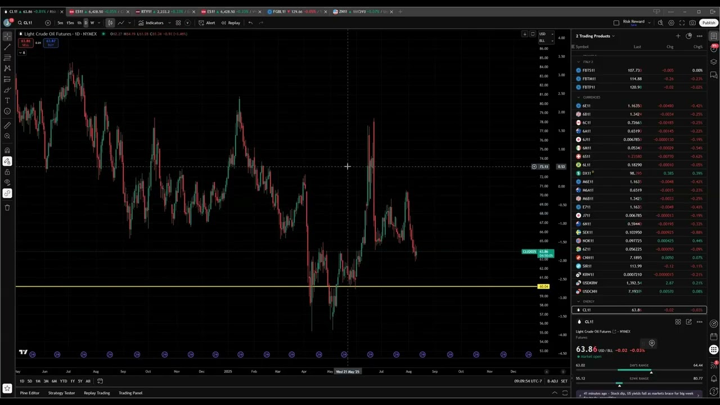Add symbol to compare with plus icon
720x405 pixels.
tap(47, 23)
